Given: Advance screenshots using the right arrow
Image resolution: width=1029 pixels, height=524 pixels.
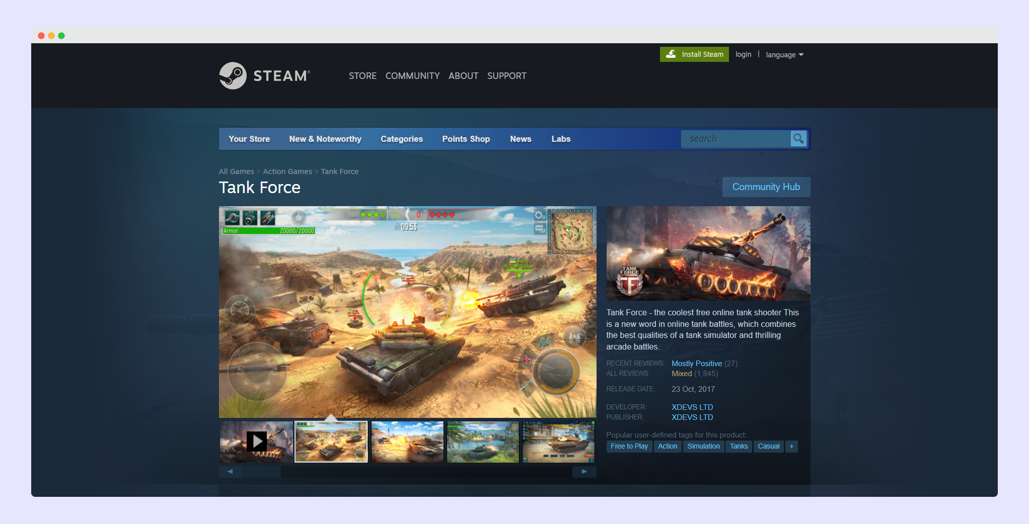Looking at the screenshot, I should [584, 472].
